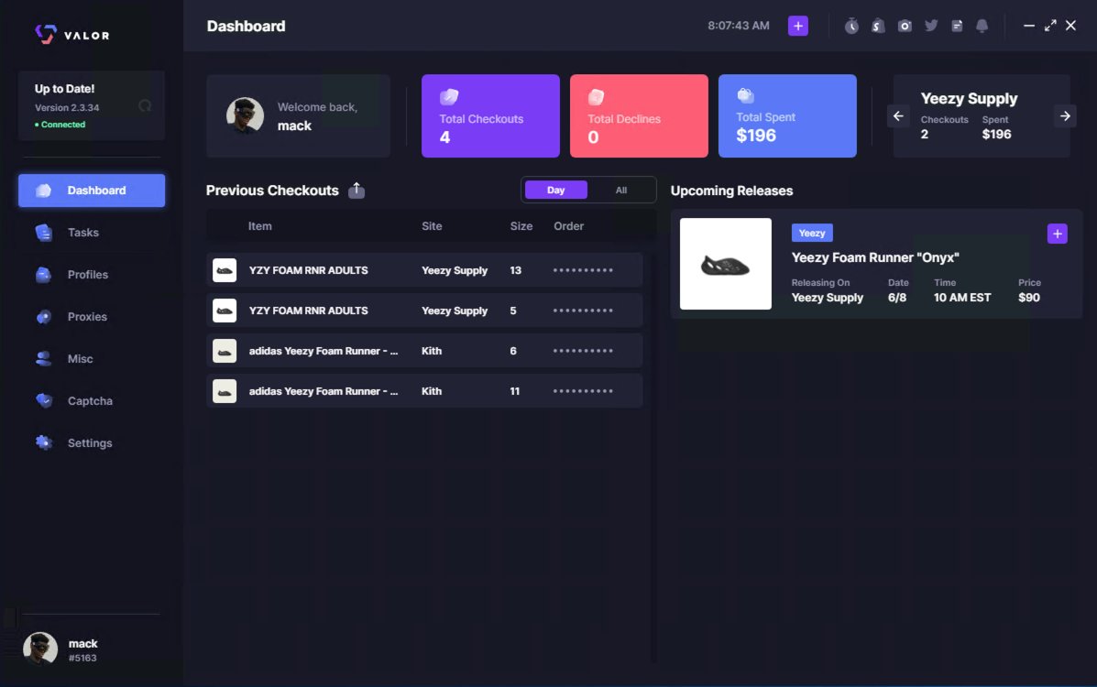Click the 10 AM EST release time
The height and width of the screenshot is (687, 1097).
tap(962, 298)
